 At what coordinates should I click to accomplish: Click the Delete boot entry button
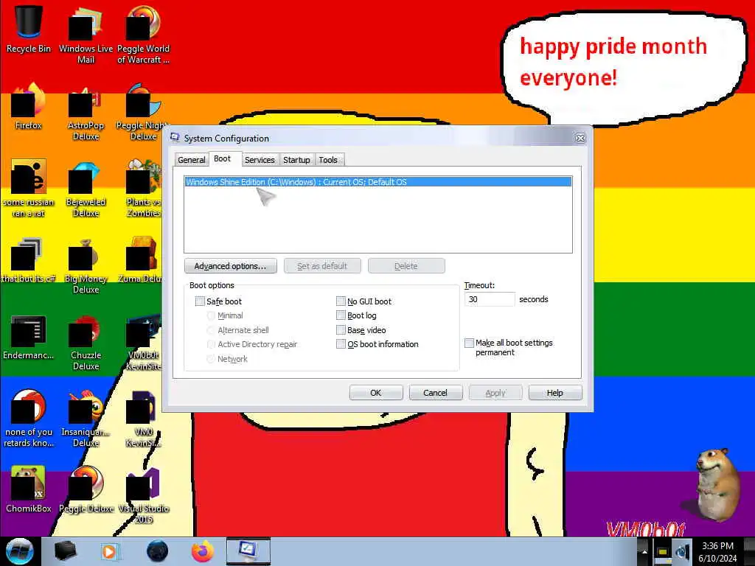point(406,265)
